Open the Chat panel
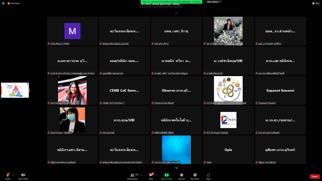The height and width of the screenshot is (181, 322). coord(151,176)
